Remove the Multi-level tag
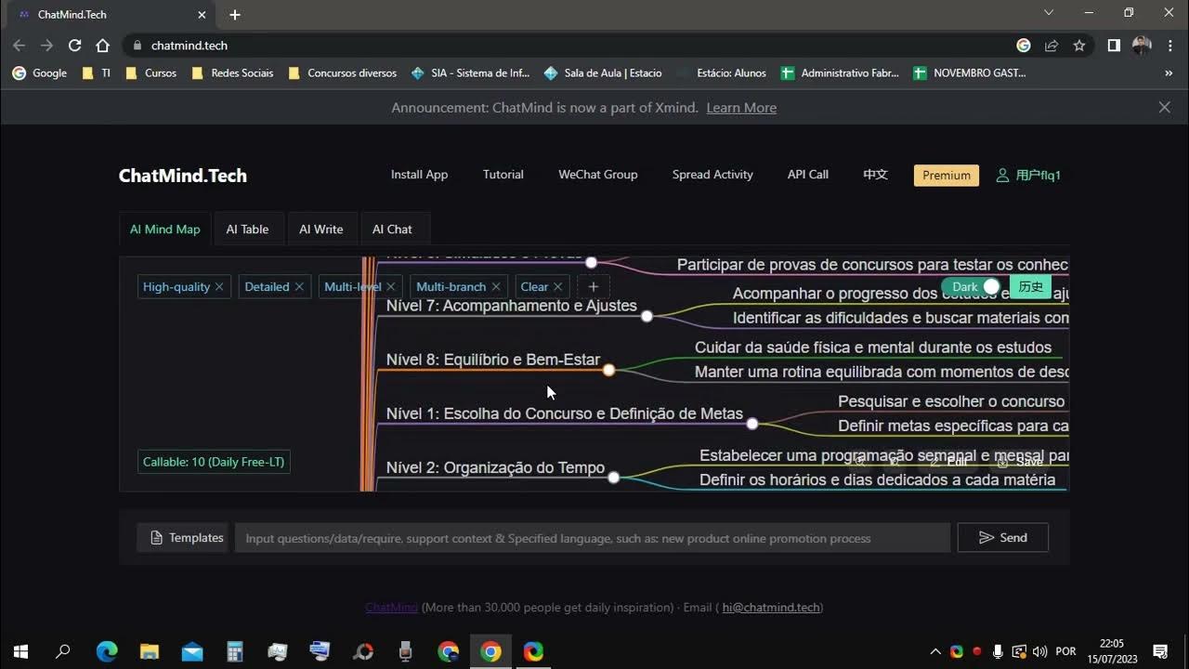Image resolution: width=1189 pixels, height=669 pixels. click(391, 287)
